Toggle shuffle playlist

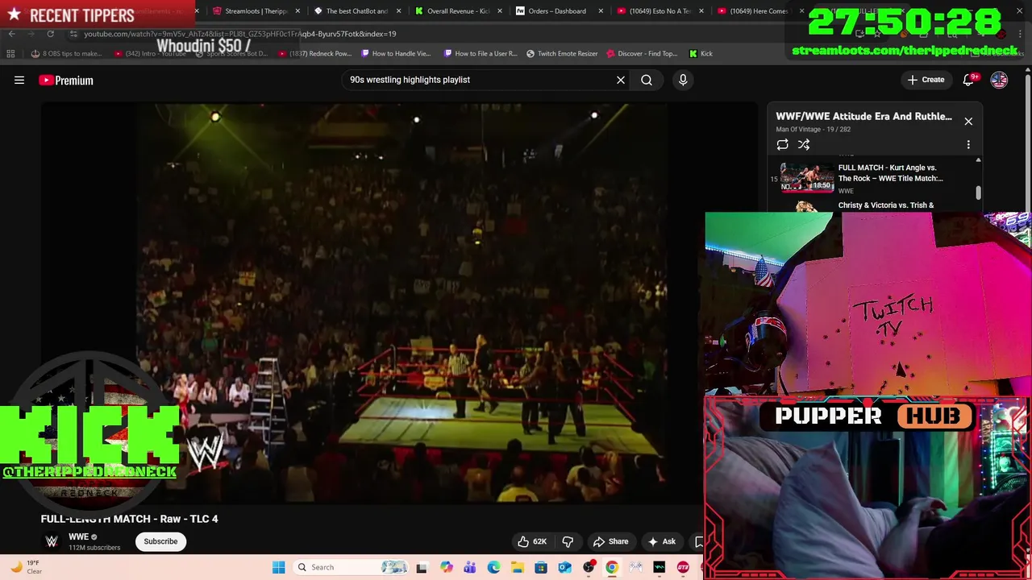pos(804,144)
